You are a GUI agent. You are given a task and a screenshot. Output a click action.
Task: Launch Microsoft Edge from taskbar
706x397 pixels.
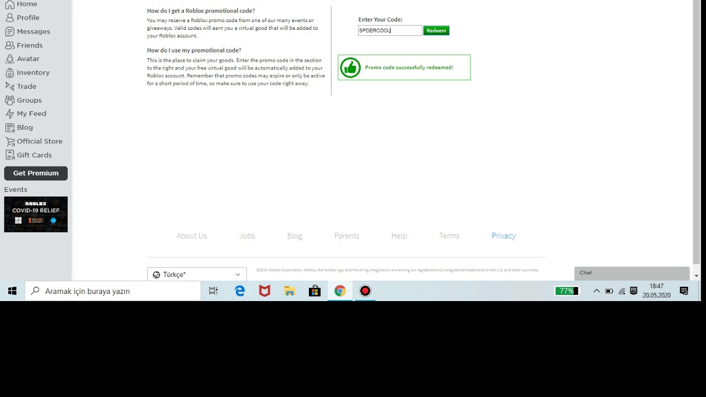240,291
